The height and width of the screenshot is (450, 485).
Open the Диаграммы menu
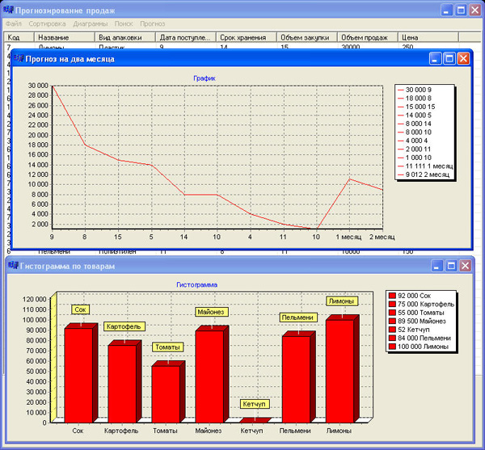[90, 24]
